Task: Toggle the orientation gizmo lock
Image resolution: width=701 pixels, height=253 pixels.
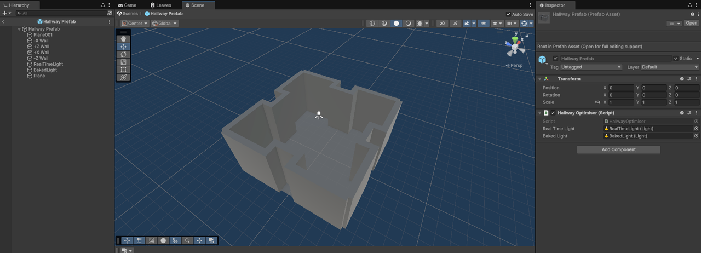Action: pos(527,36)
